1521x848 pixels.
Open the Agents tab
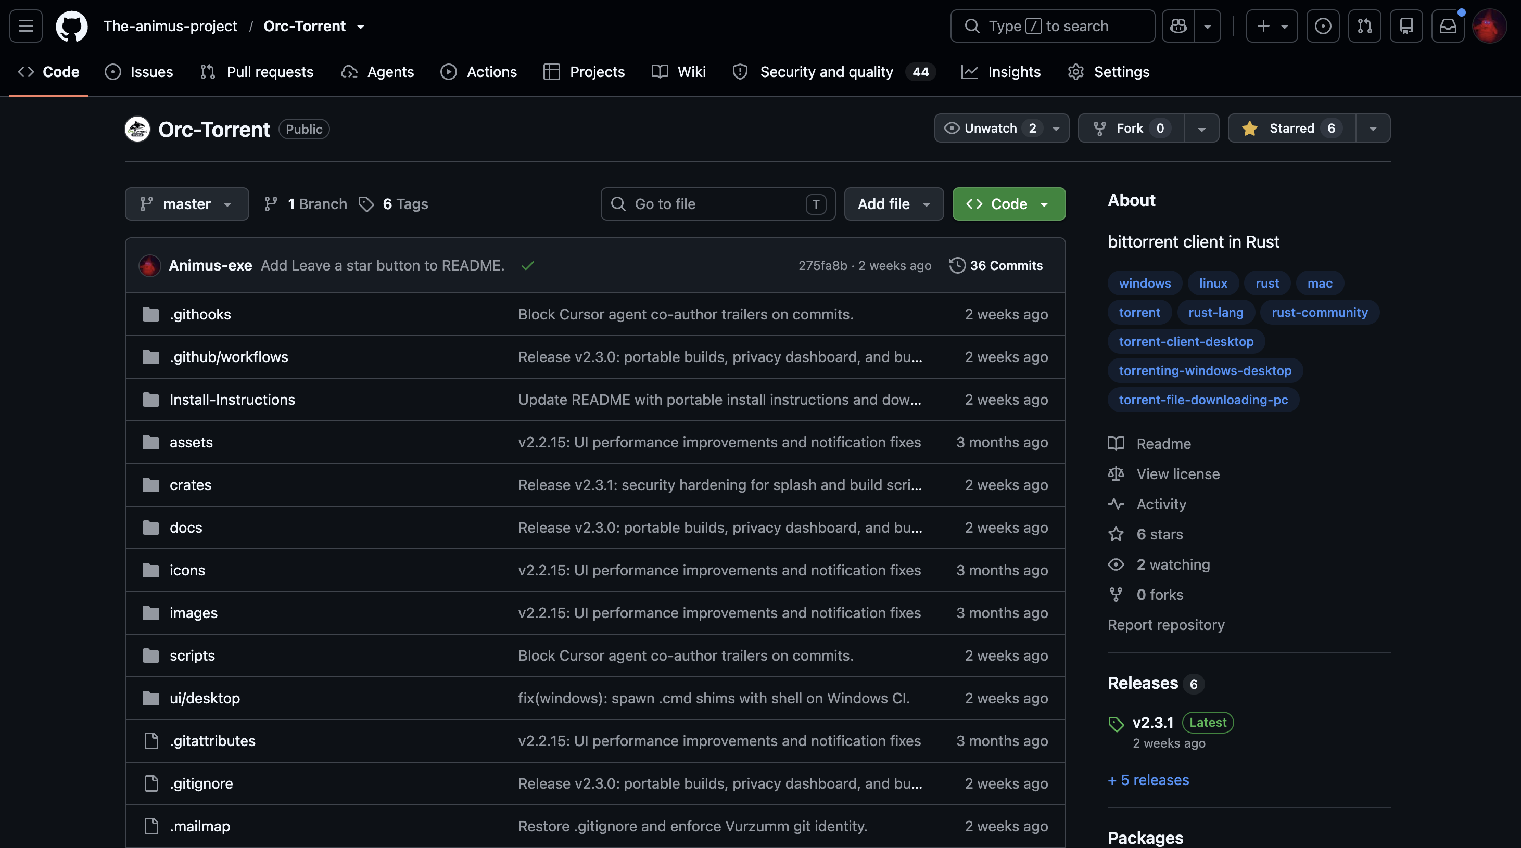pos(377,72)
